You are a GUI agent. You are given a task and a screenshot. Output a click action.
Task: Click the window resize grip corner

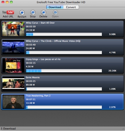coord(123,129)
